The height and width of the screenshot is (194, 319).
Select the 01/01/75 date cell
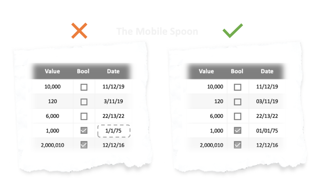267,131
